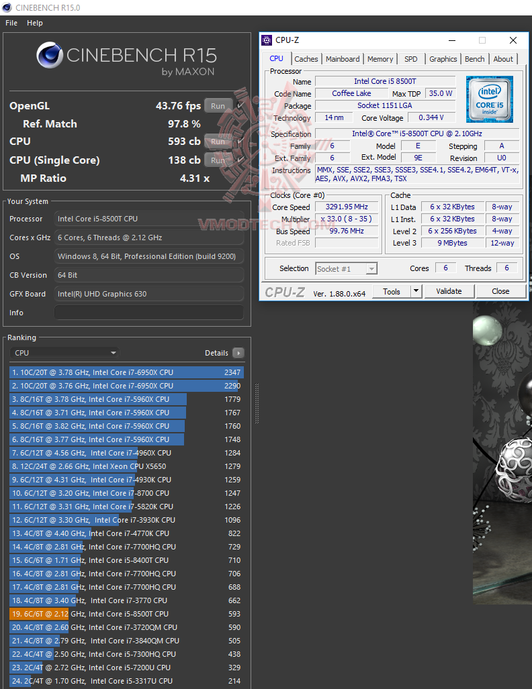Click the Package value Socket 1151 LGA
532x689 pixels.
point(385,105)
